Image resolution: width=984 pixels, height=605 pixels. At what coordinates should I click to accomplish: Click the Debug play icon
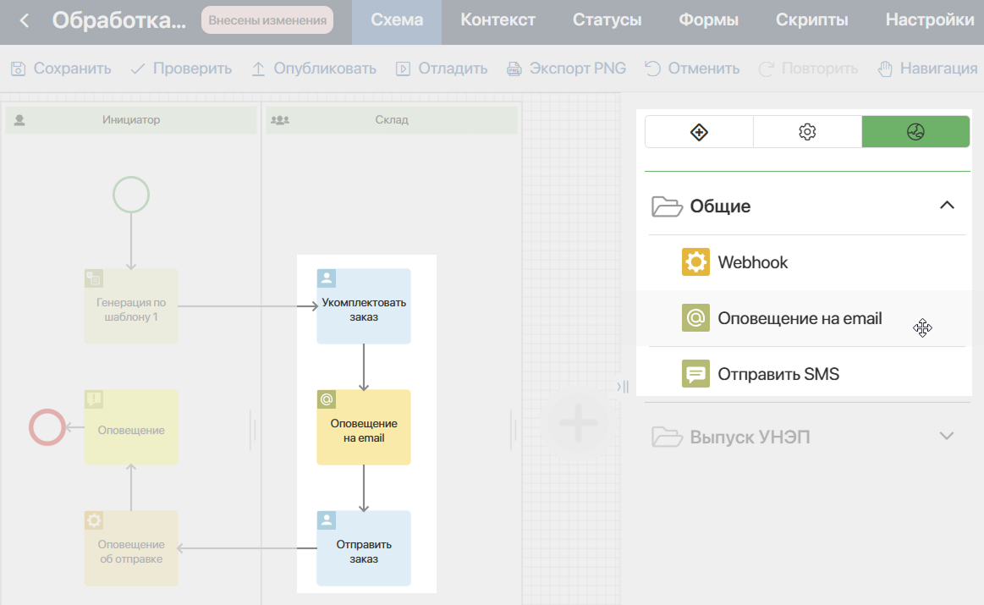[403, 69]
